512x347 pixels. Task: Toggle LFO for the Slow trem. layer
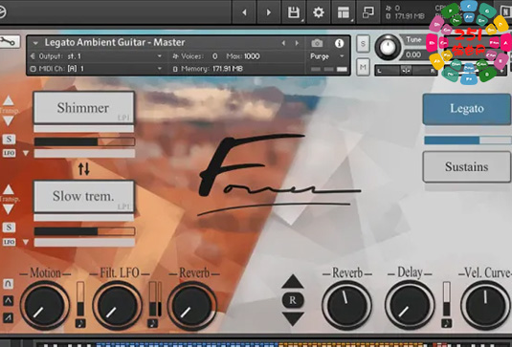(x=9, y=242)
